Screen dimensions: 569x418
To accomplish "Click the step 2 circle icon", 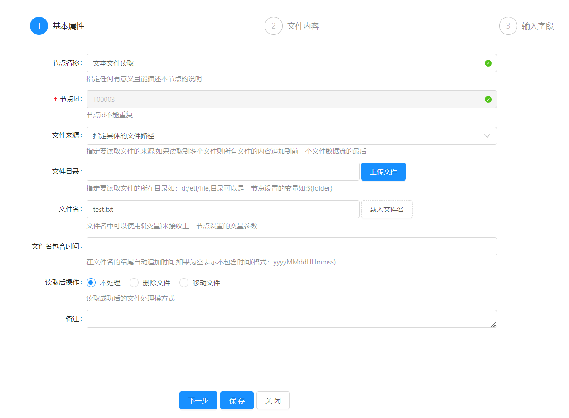I will click(x=274, y=26).
